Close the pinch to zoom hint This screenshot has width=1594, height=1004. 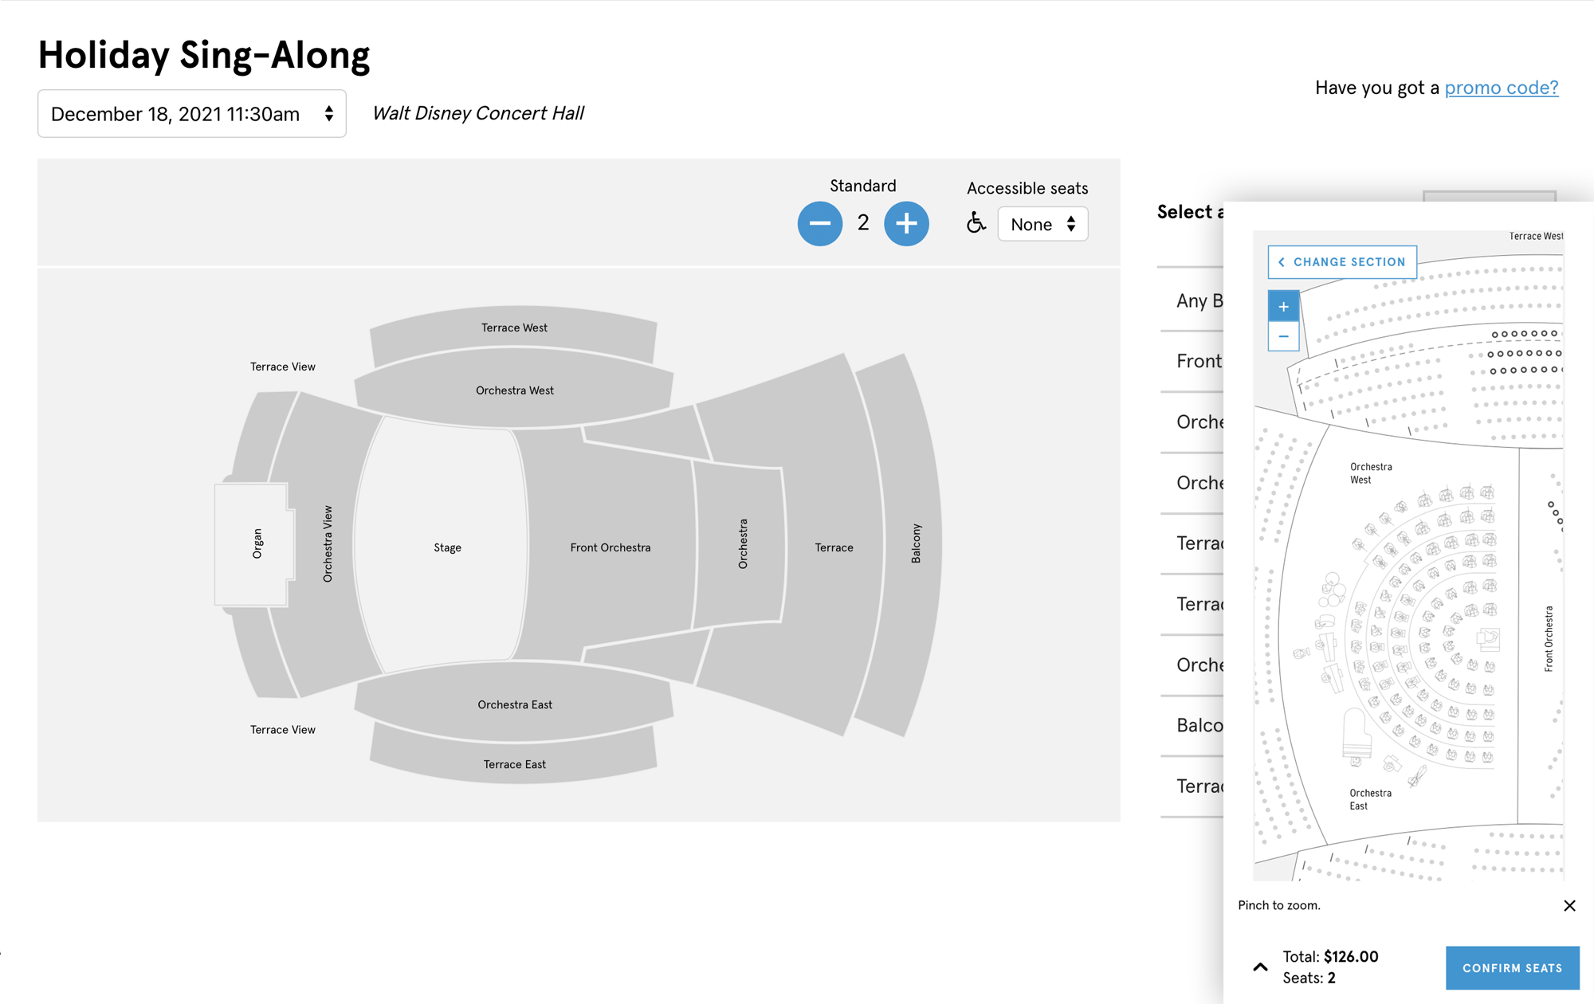[x=1569, y=905]
